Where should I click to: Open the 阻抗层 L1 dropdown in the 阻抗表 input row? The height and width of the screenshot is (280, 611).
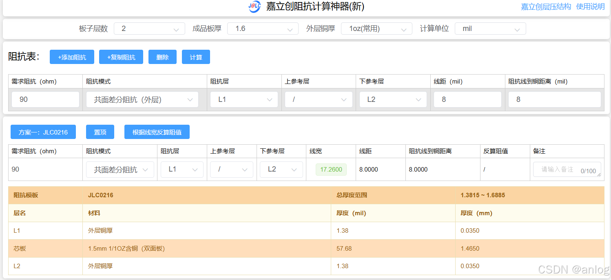244,99
